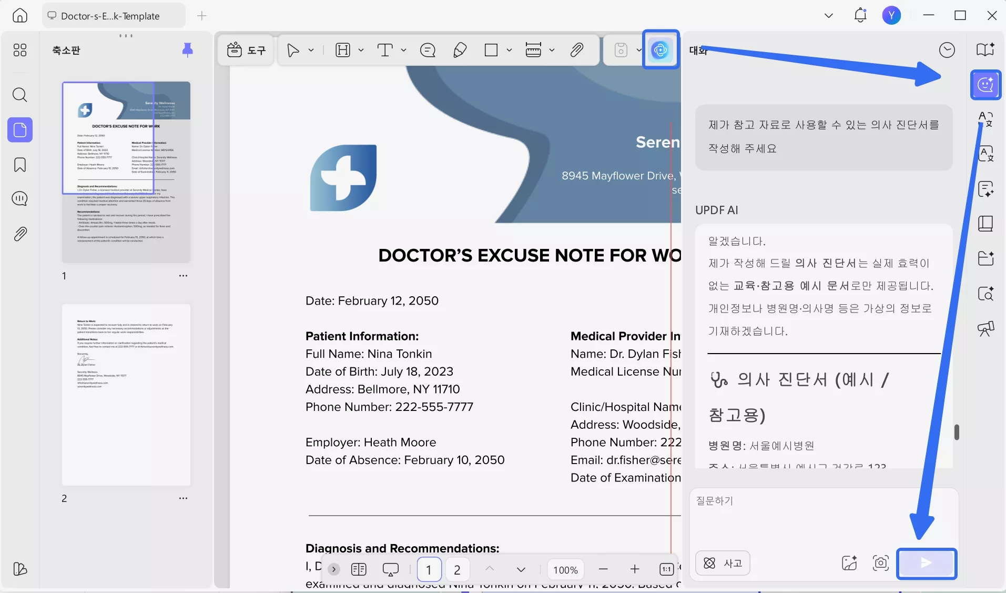The height and width of the screenshot is (593, 1006).
Task: Select the Pencil markup tool
Action: tap(459, 50)
